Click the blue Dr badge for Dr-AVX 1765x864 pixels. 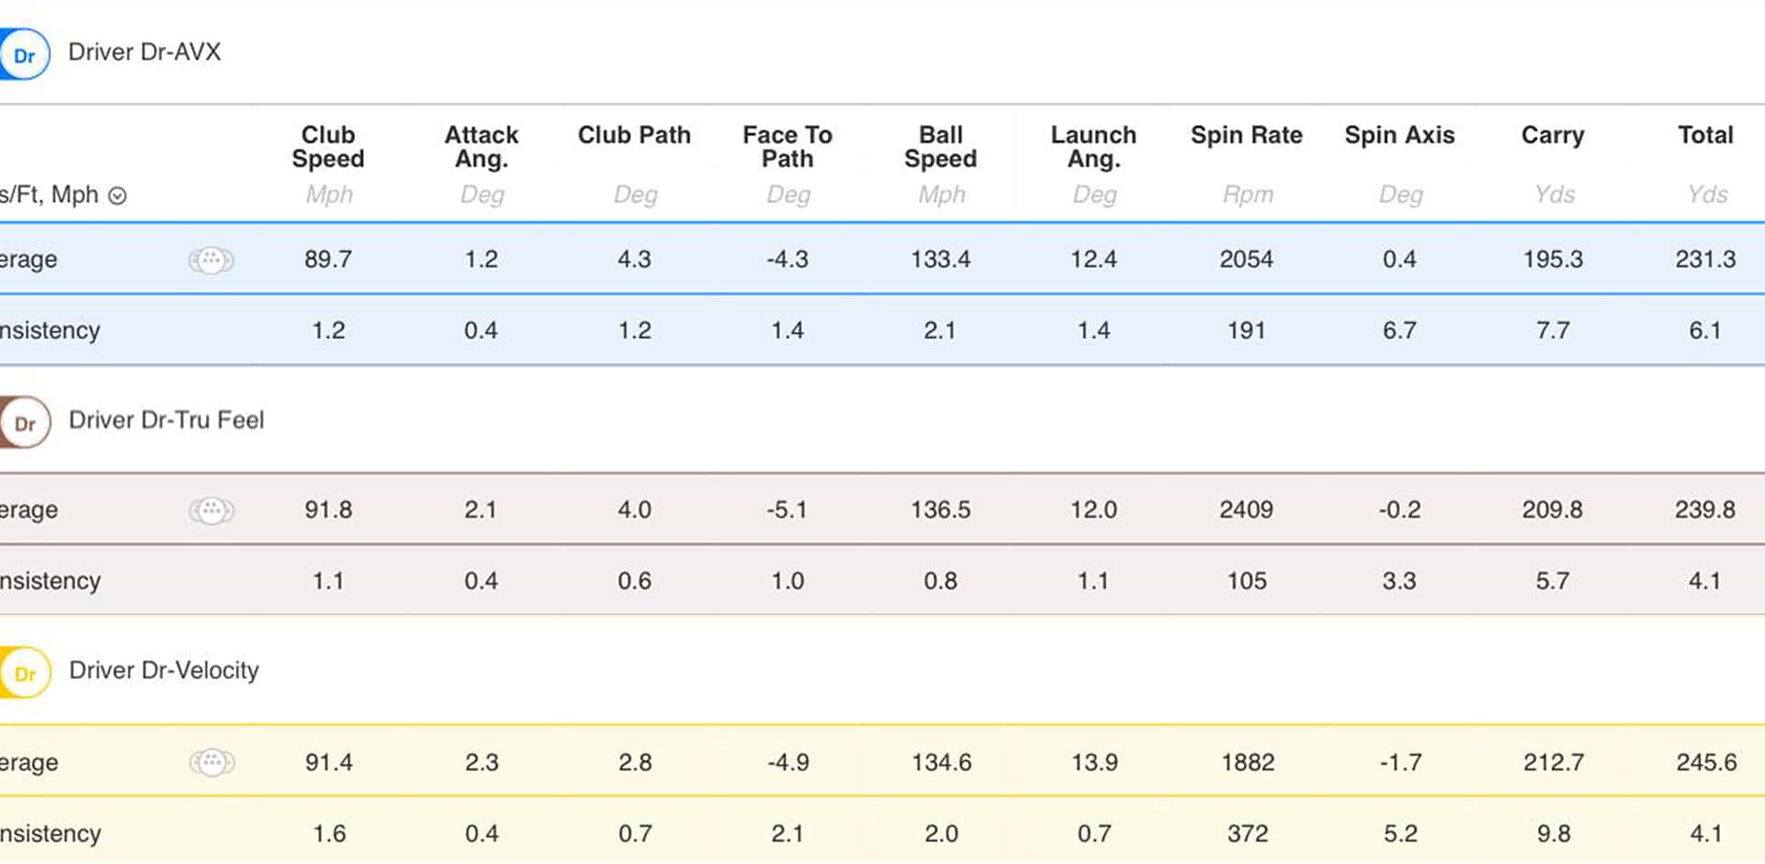[24, 55]
